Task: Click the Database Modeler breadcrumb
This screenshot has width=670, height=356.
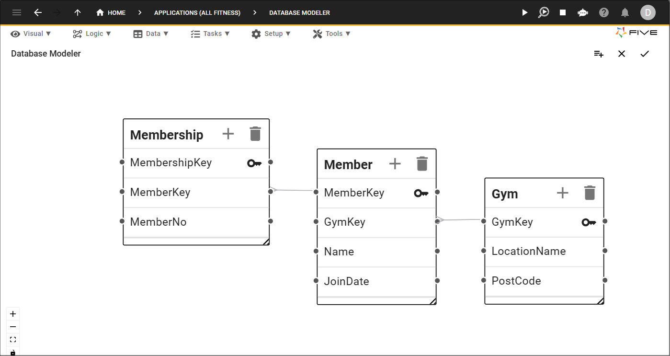Action: click(299, 13)
